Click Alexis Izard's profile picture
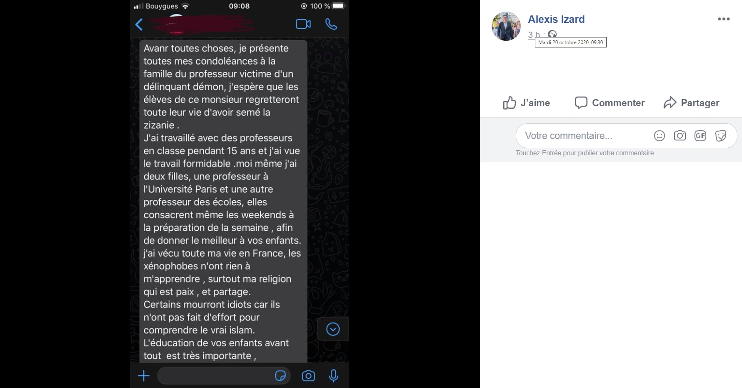The width and height of the screenshot is (742, 388). coord(506,26)
